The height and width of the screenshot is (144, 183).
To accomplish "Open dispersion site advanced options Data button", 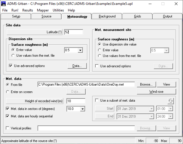I will pos(77,66).
